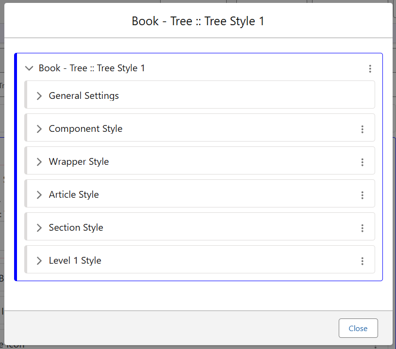
Task: Select the Article Style label
Action: [x=74, y=194]
